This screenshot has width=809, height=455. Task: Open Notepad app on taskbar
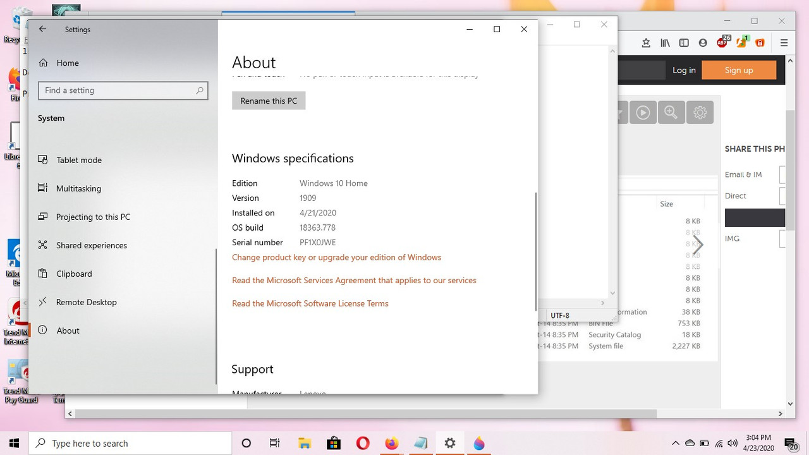(421, 443)
